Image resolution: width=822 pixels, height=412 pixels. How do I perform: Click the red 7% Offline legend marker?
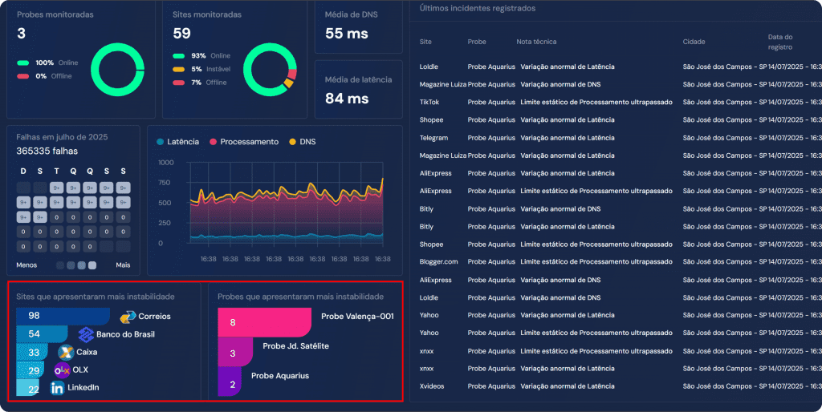179,83
